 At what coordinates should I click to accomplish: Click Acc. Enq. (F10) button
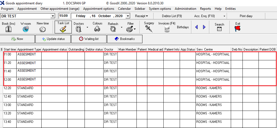pos(204,16)
